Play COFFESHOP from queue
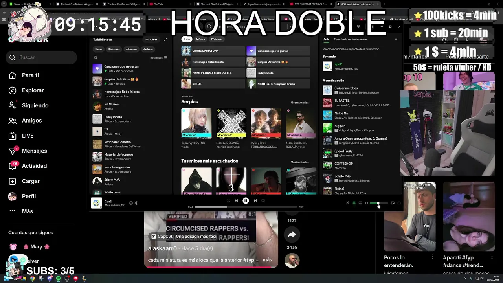The height and width of the screenshot is (283, 503). click(361, 165)
